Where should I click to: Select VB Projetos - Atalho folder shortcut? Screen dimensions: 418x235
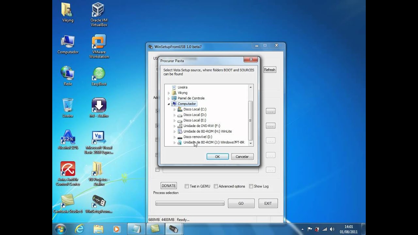click(x=99, y=174)
